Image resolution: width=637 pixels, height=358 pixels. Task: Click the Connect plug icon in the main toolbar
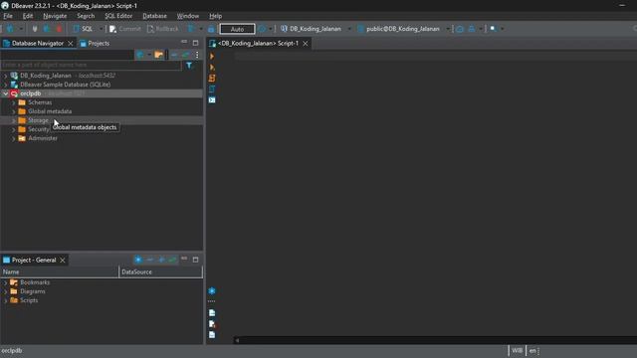pyautogui.click(x=35, y=29)
